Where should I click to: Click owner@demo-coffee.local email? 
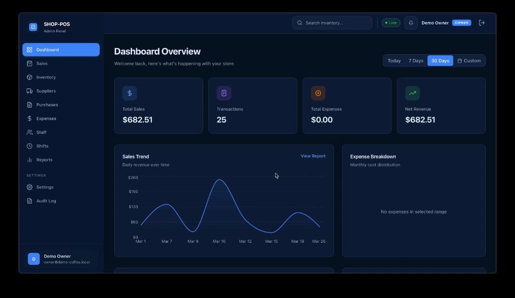click(x=67, y=262)
